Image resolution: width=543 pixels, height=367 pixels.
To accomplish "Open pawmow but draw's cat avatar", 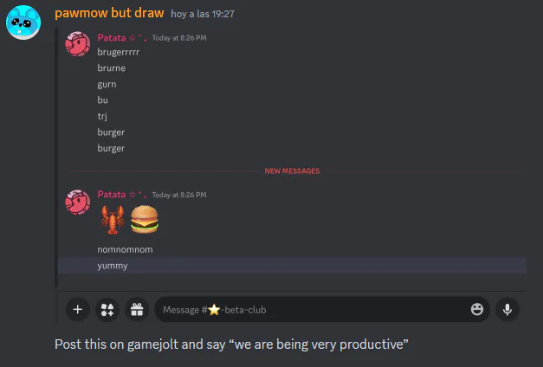I will (24, 21).
